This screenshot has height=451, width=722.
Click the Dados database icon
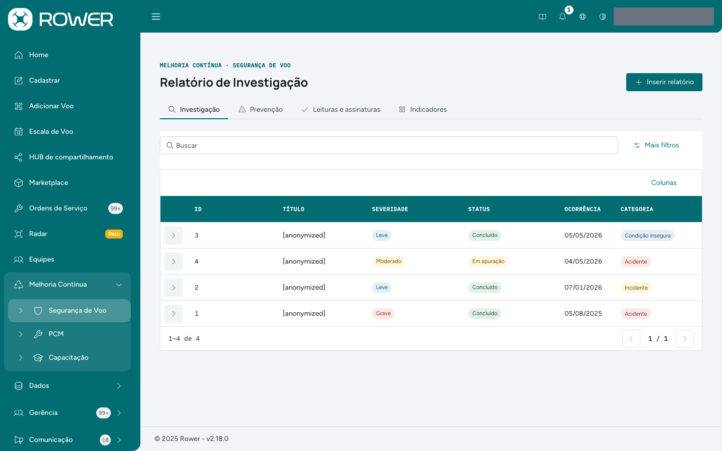[x=19, y=386]
